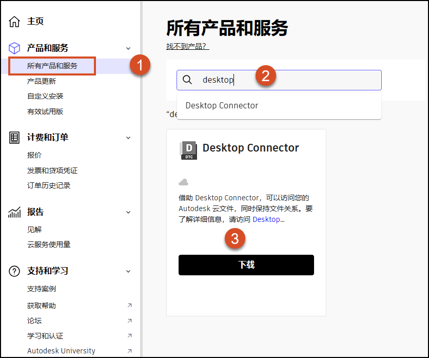
Task: Open 订单历史记录 sidebar item
Action: click(49, 185)
